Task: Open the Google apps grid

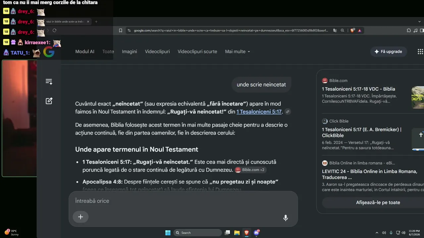Action: pyautogui.click(x=420, y=52)
